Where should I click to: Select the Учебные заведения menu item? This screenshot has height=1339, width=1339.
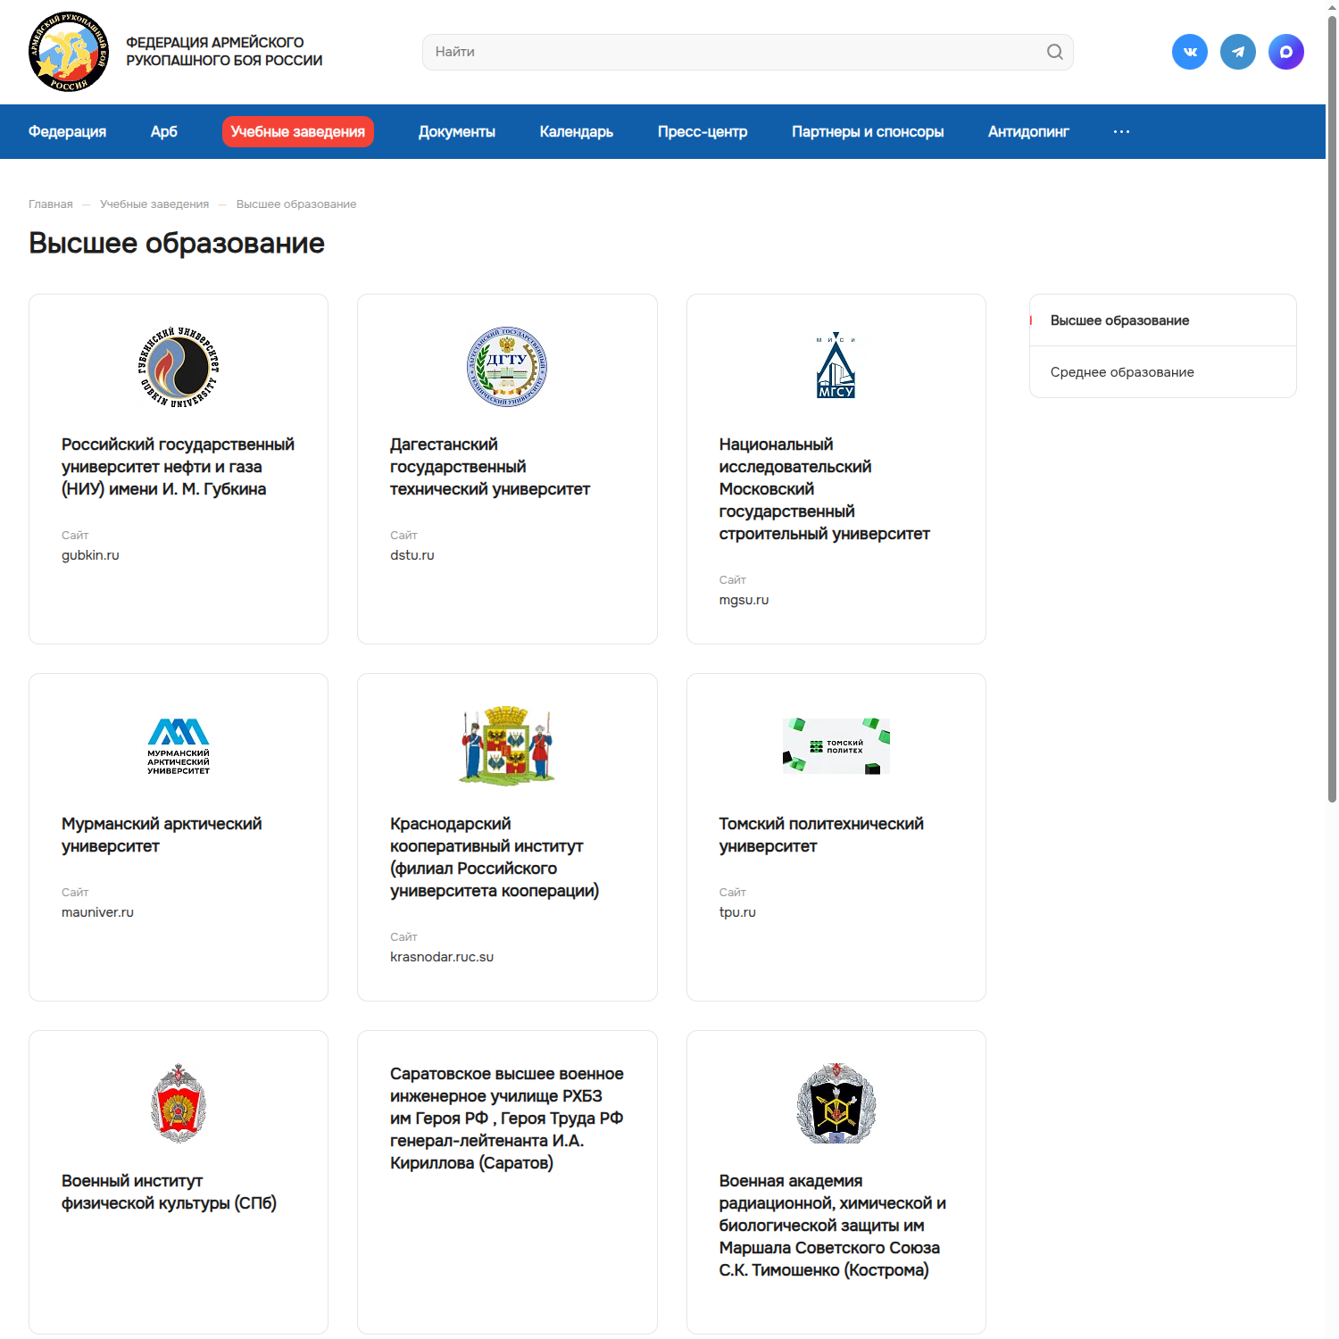(x=298, y=132)
